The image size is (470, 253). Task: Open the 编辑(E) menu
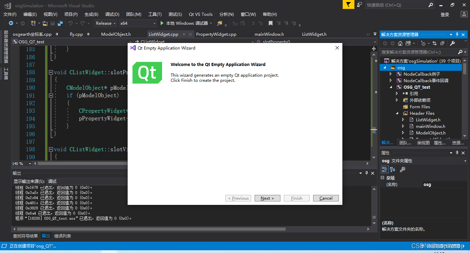pos(30,14)
